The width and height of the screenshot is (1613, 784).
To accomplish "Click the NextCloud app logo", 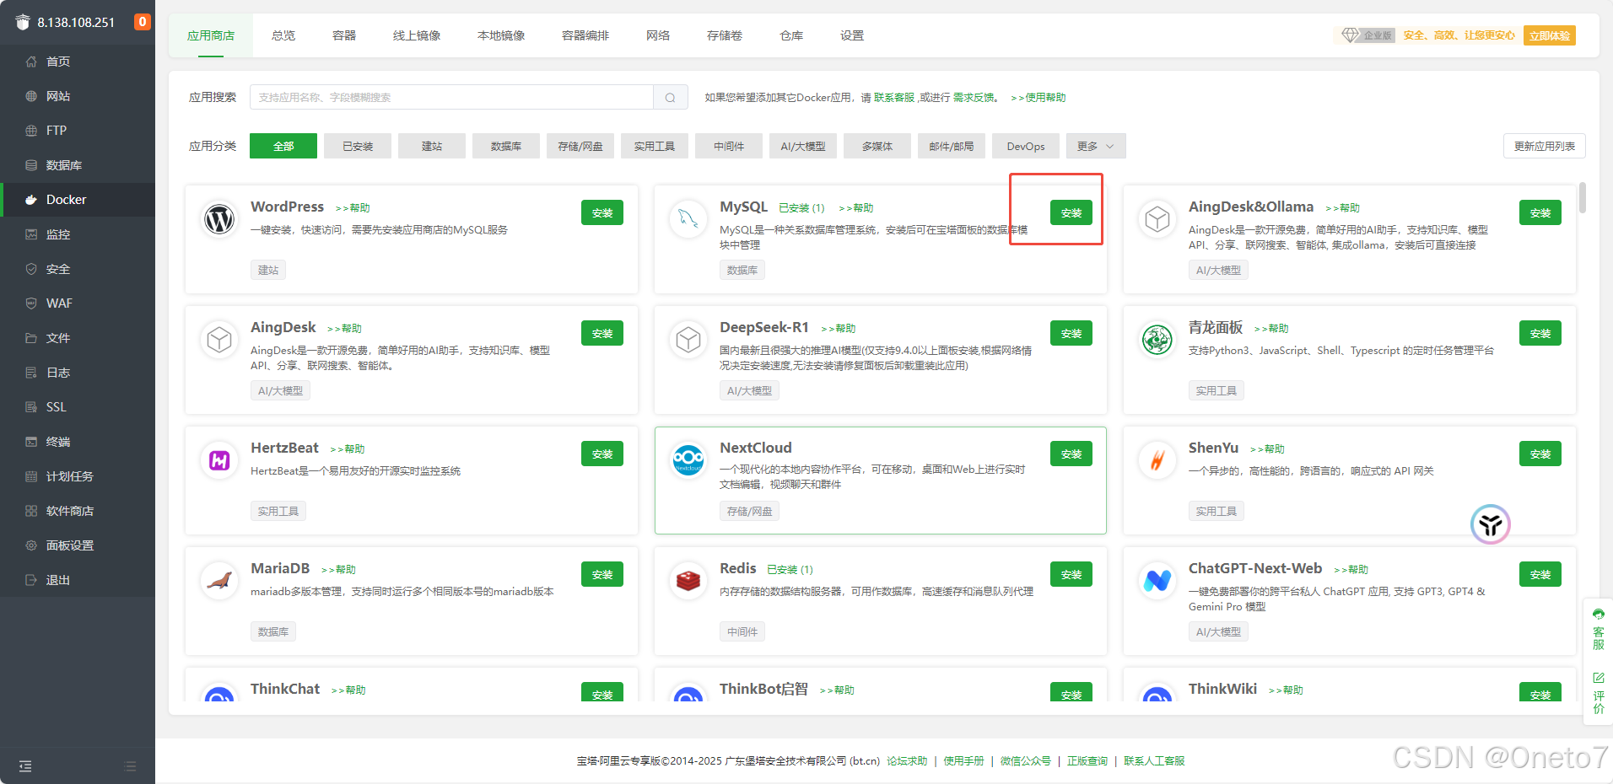I will coord(688,460).
